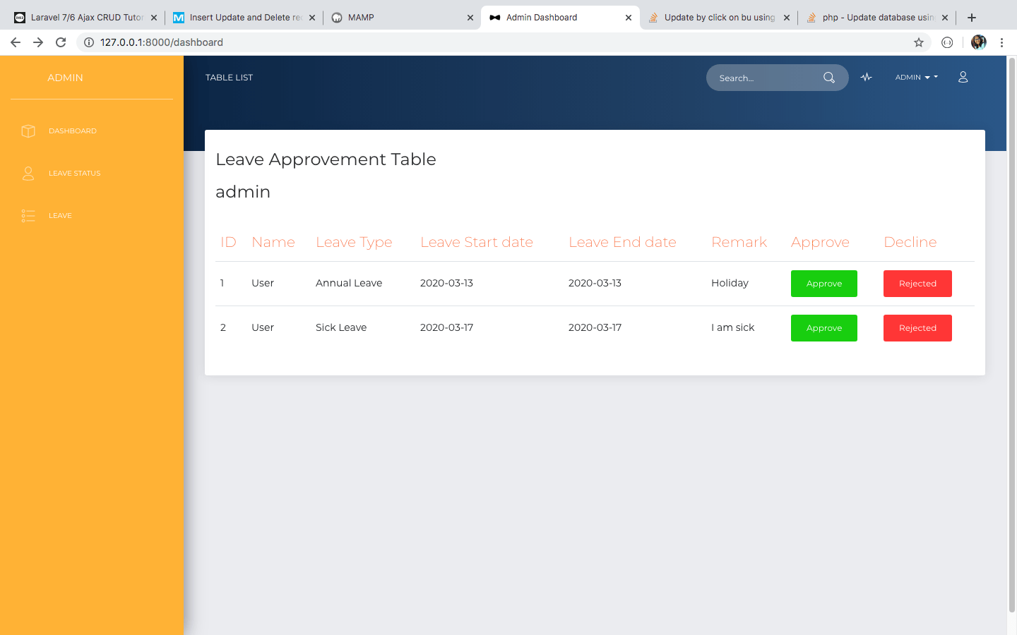This screenshot has height=635, width=1017.
Task: Expand the ADMIN dropdown in navbar
Action: (x=917, y=78)
